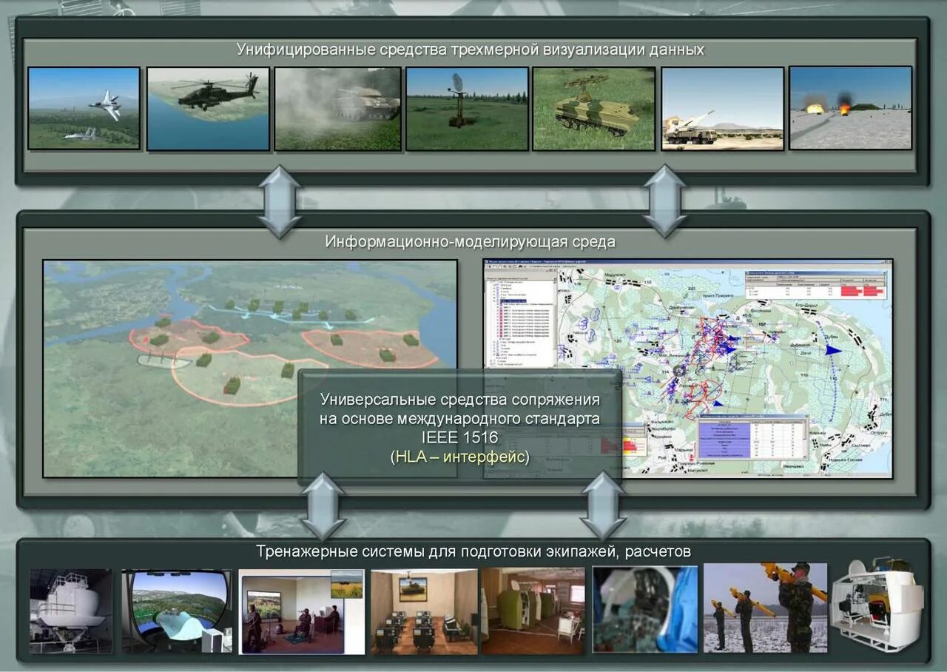Open the radar dish antenna thumbnail

coord(467,109)
